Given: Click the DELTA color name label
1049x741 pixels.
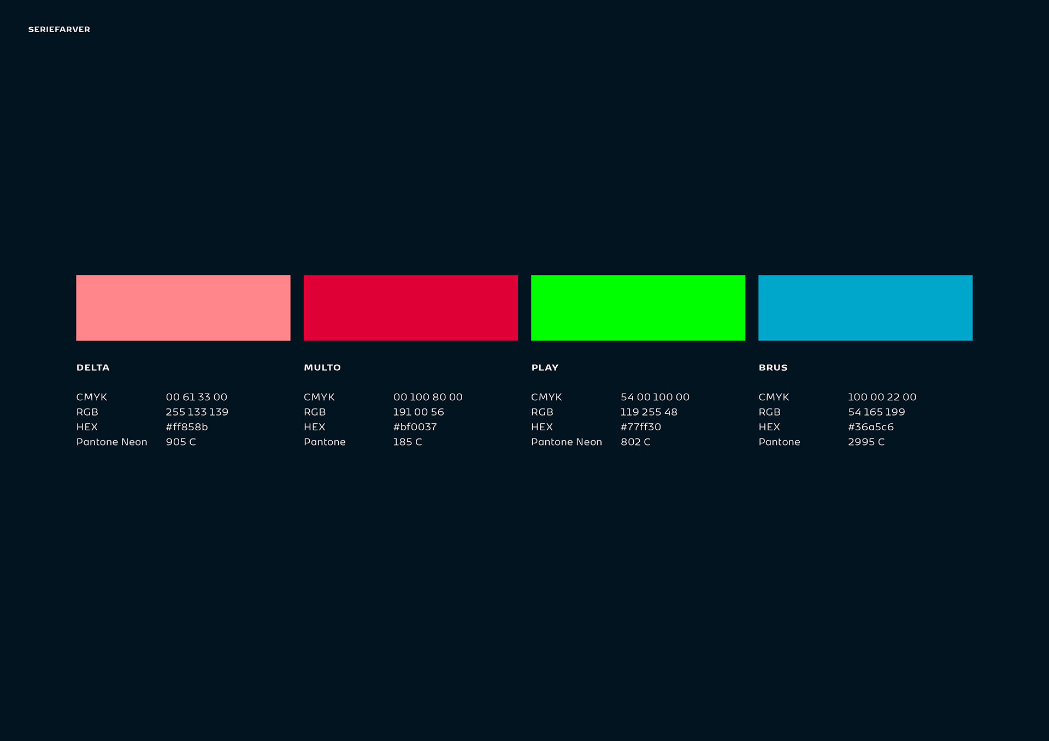Looking at the screenshot, I should click(x=93, y=367).
